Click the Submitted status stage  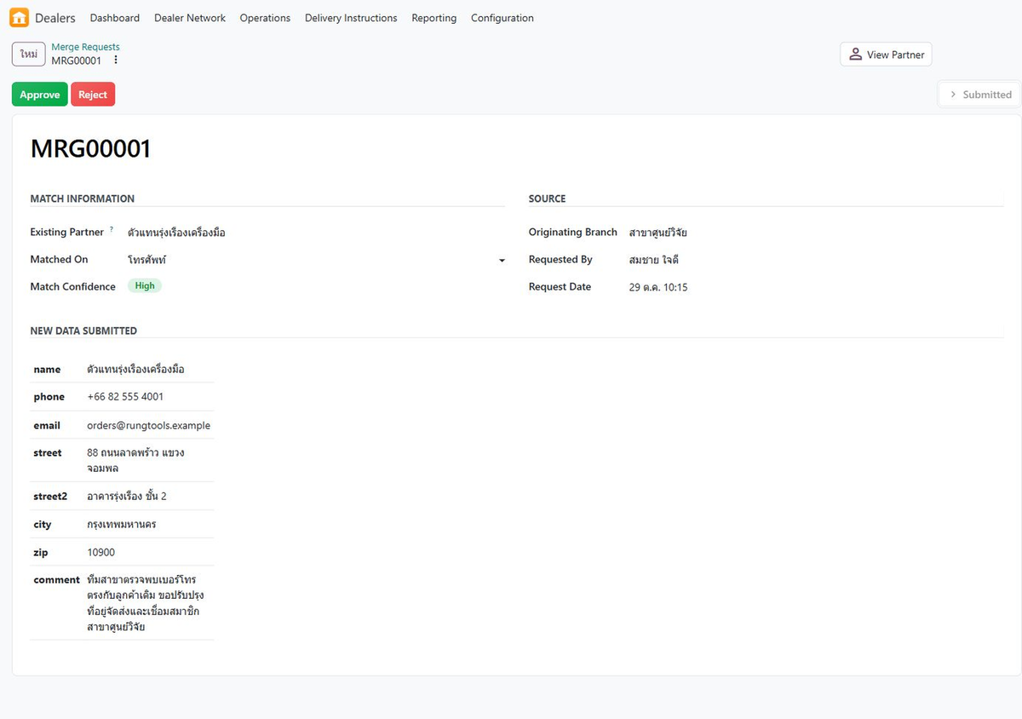(x=980, y=95)
